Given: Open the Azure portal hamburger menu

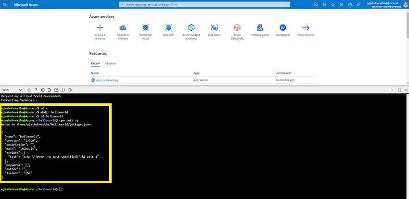Looking at the screenshot, I should [5, 4].
